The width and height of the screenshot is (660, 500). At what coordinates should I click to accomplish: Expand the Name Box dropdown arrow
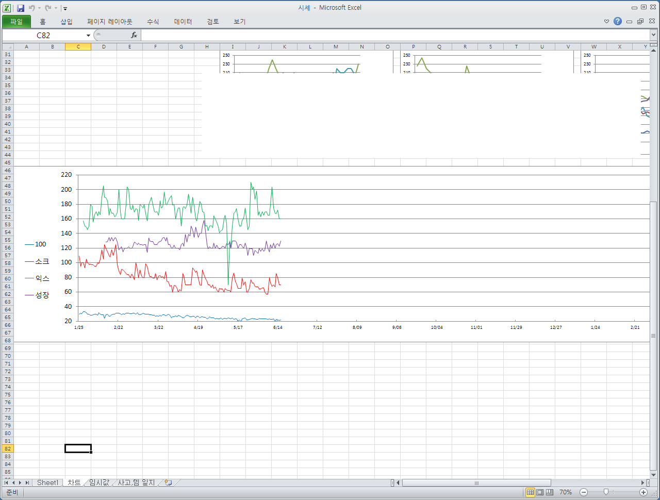88,36
